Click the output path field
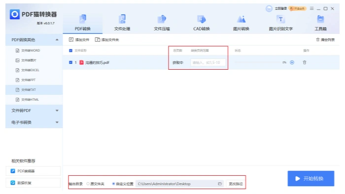 point(180,184)
